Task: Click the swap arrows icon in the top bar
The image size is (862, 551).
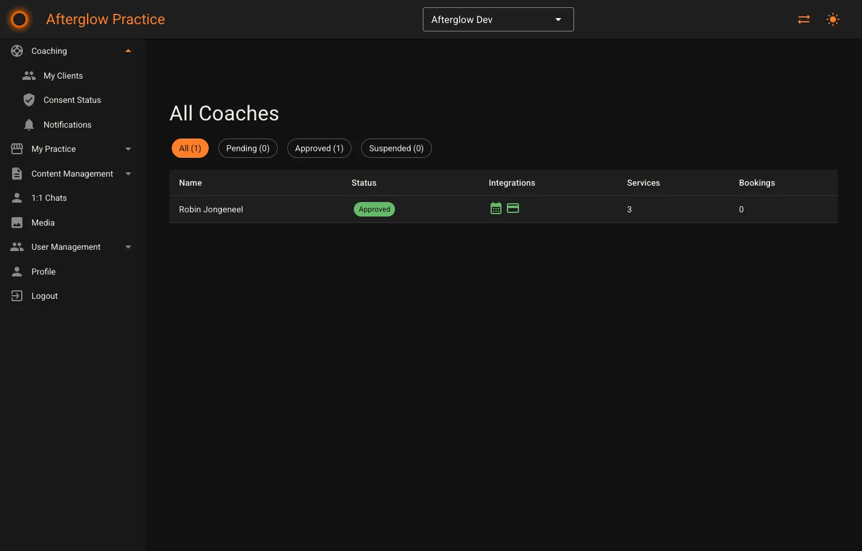Action: tap(803, 19)
